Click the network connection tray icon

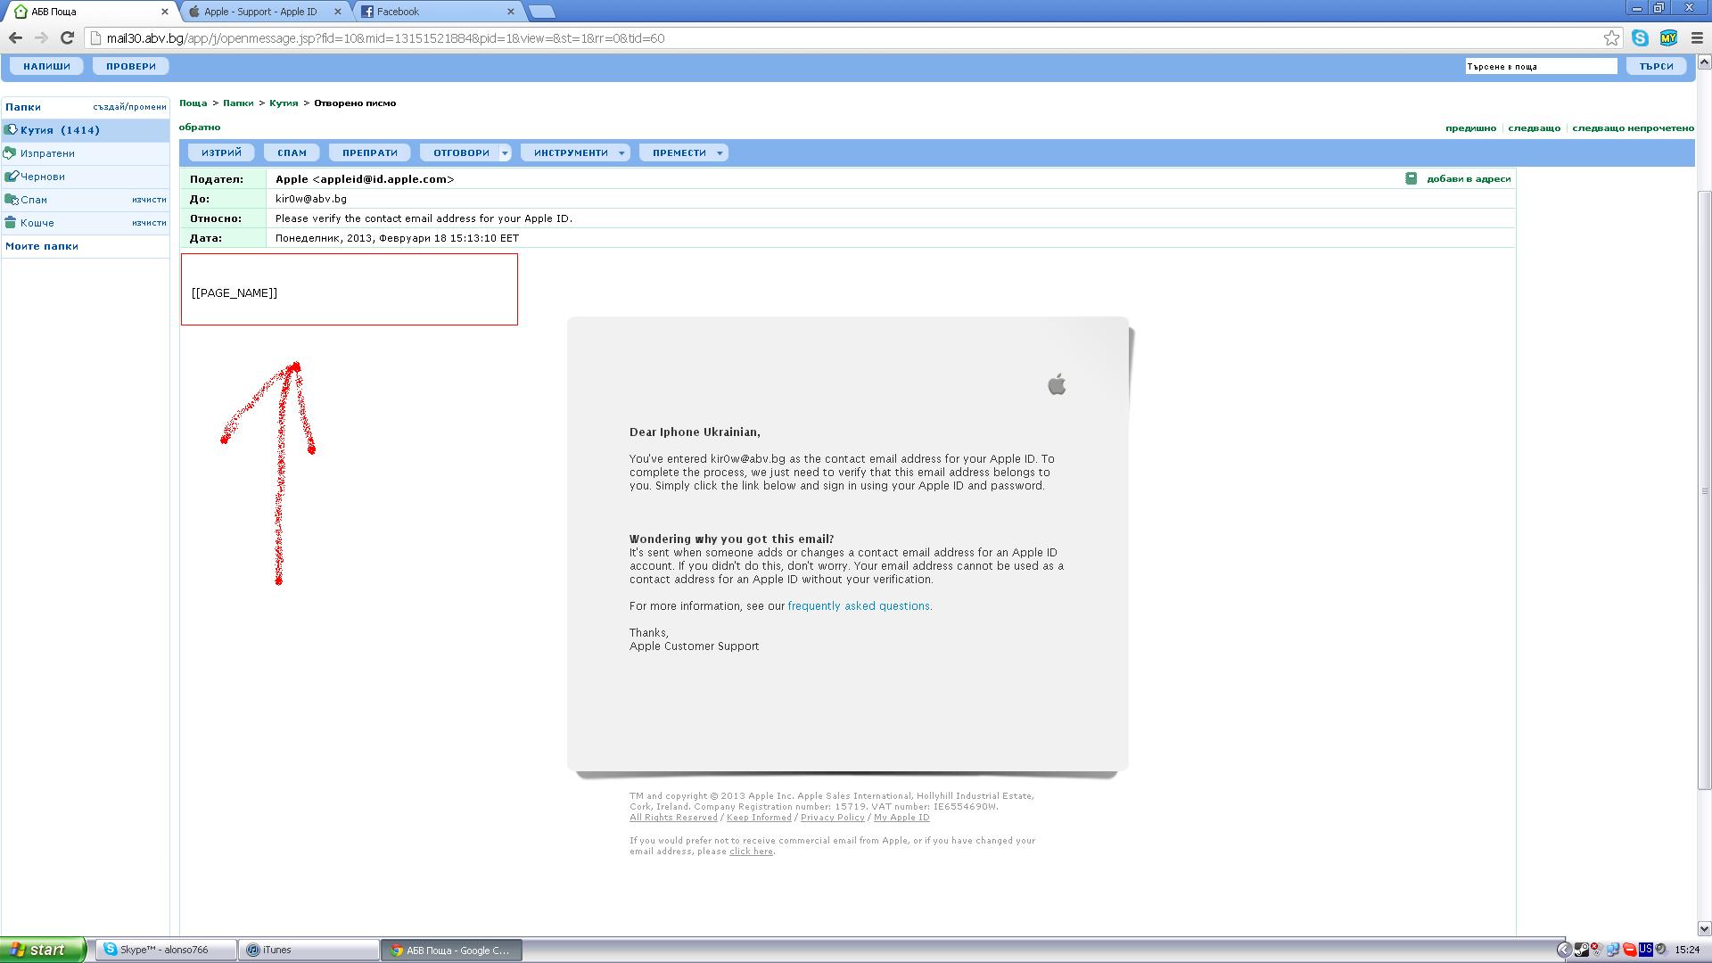(x=1613, y=950)
